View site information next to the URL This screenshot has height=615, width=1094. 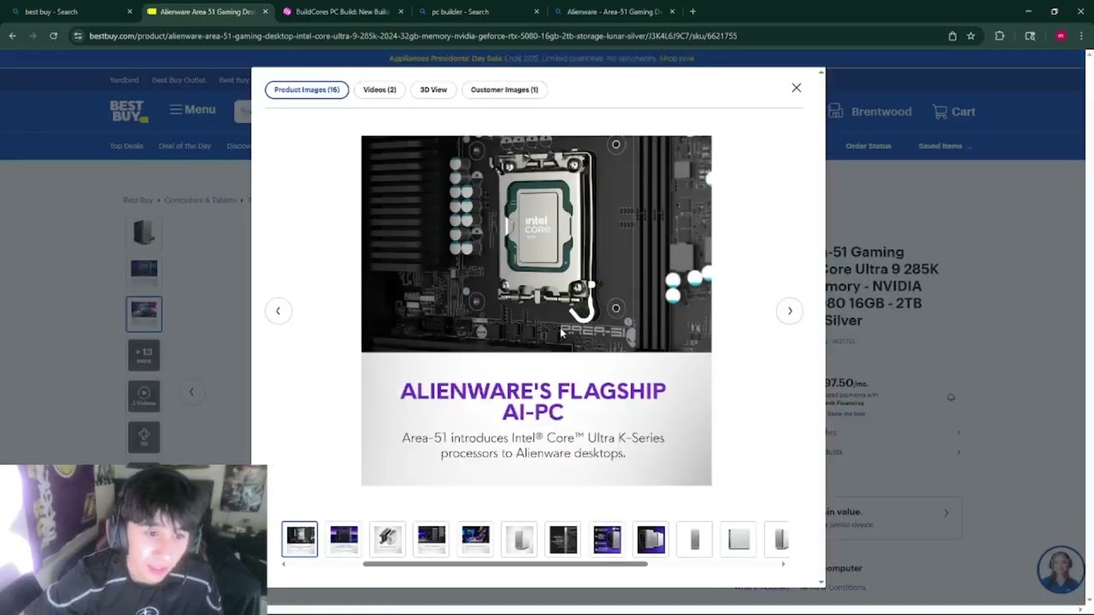pyautogui.click(x=78, y=36)
